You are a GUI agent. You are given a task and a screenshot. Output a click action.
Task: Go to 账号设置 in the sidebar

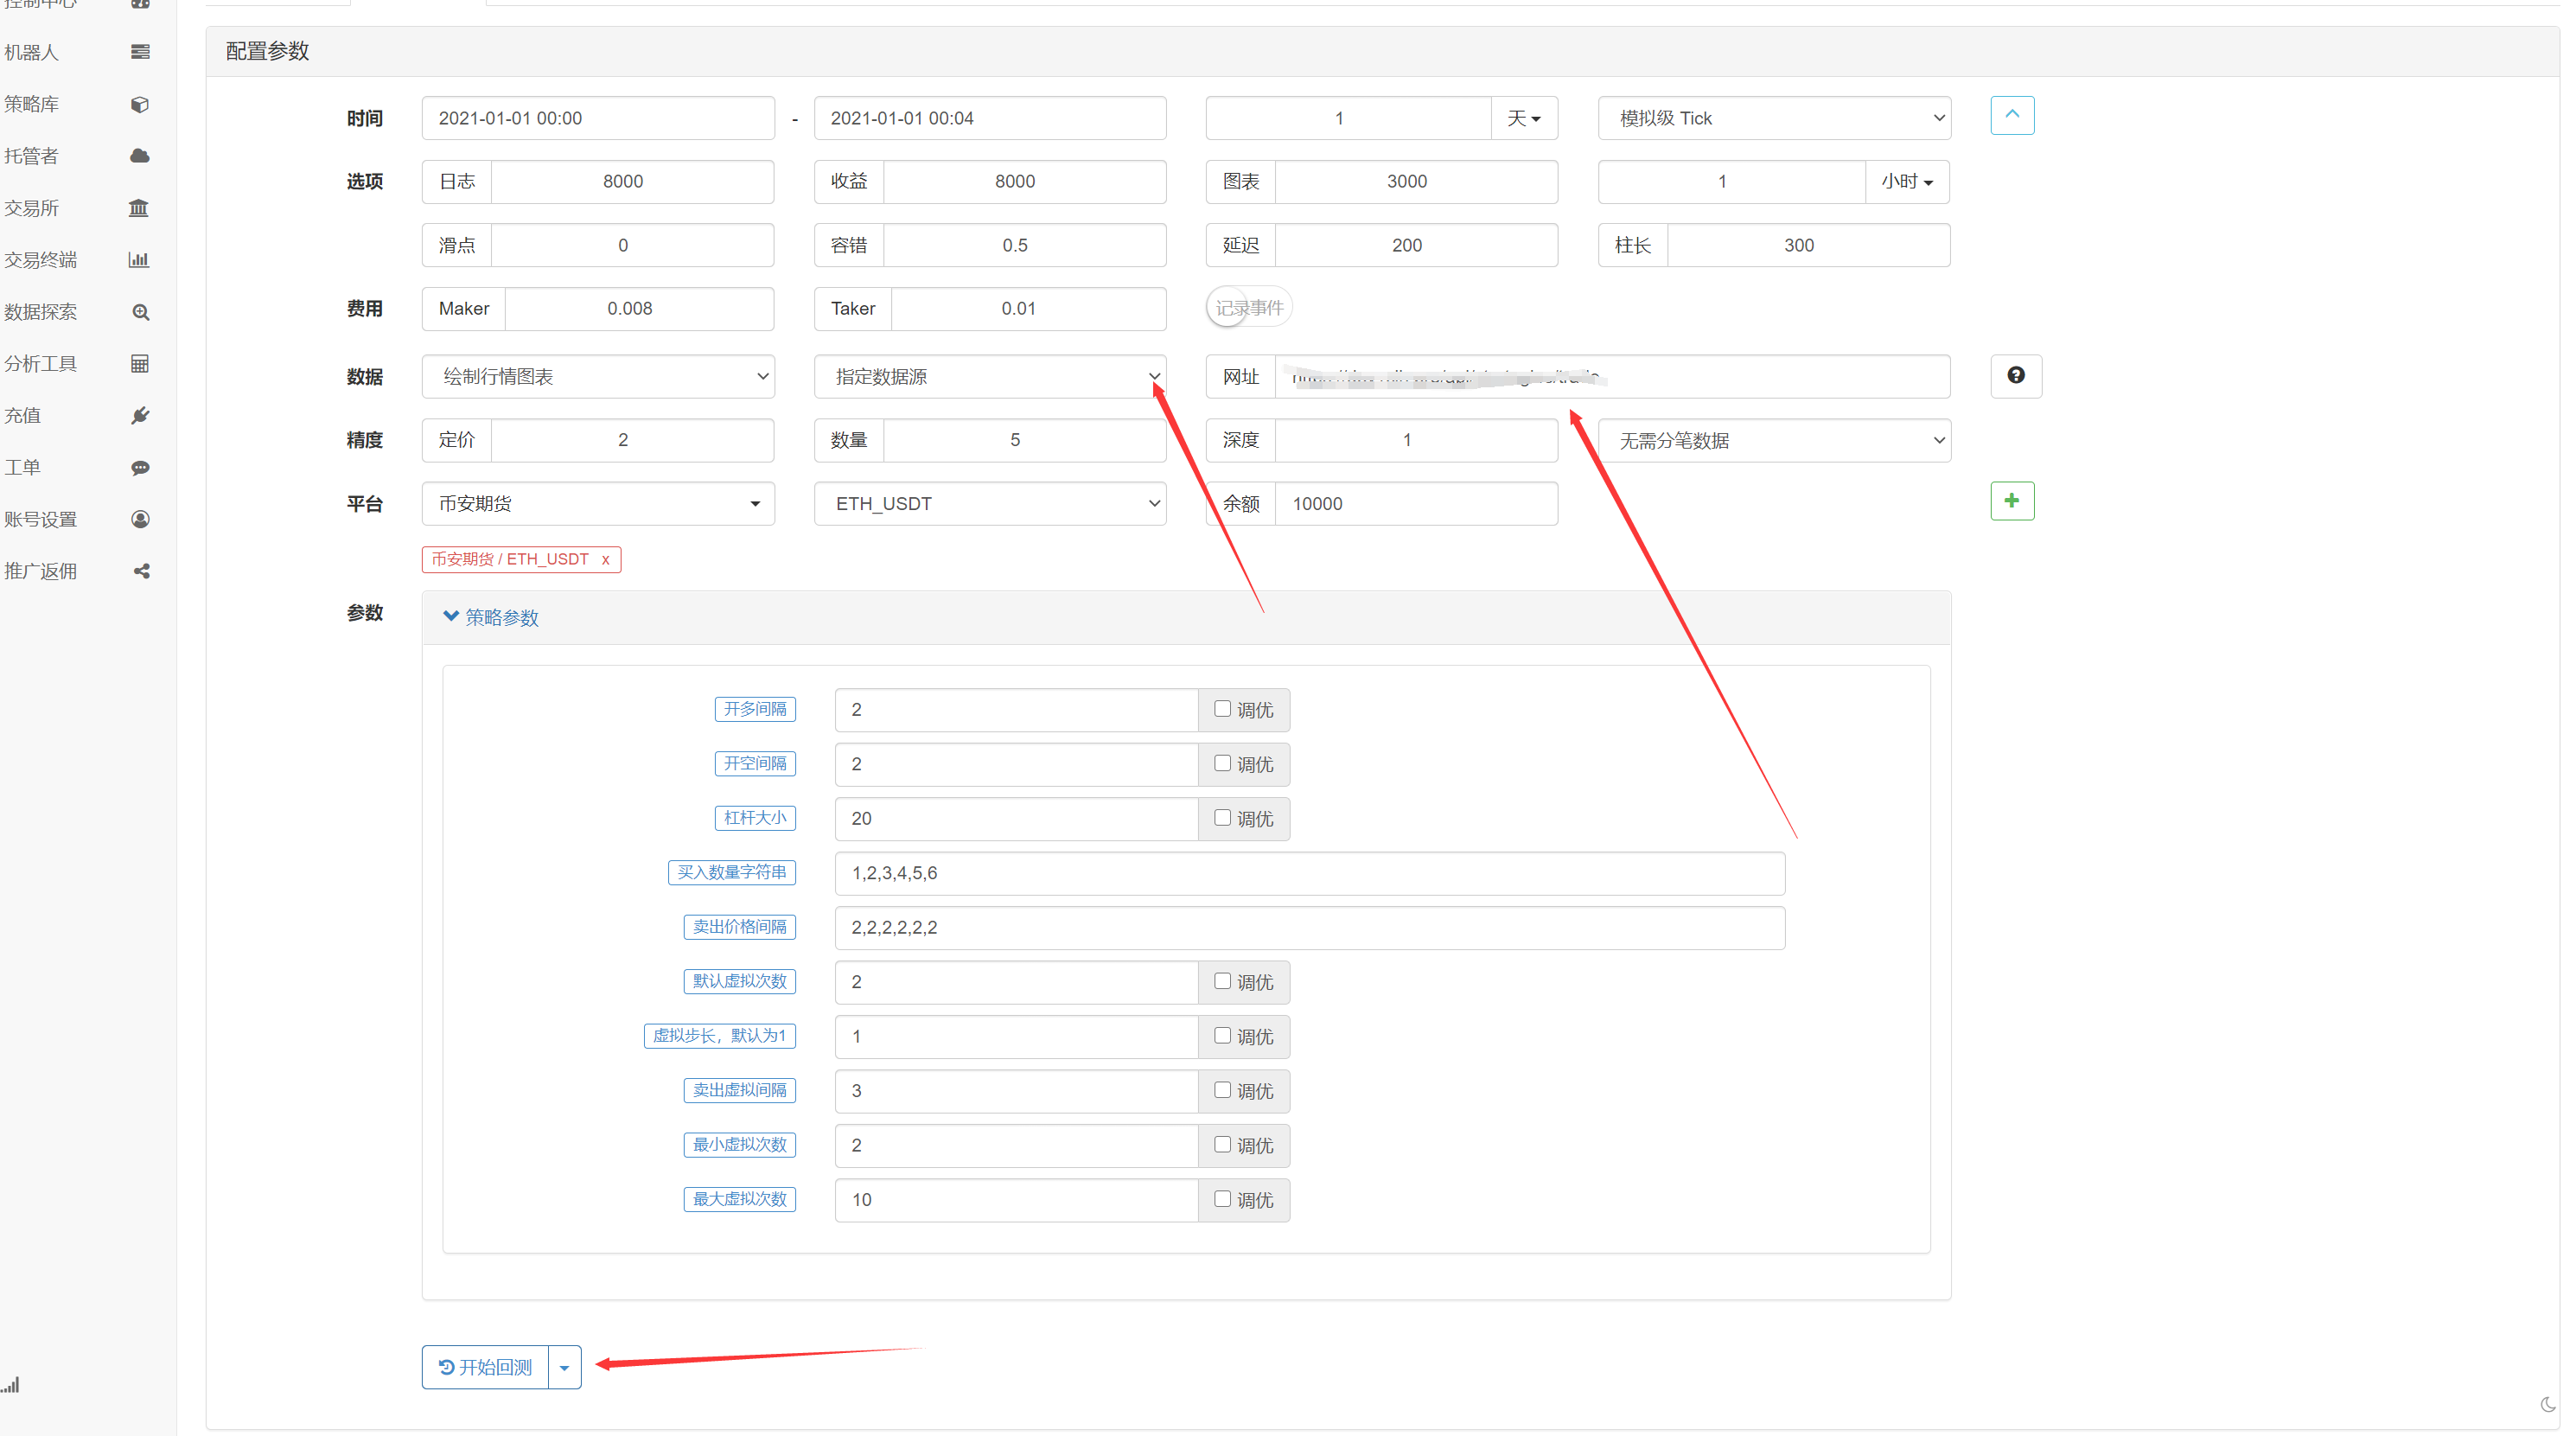[x=40, y=519]
